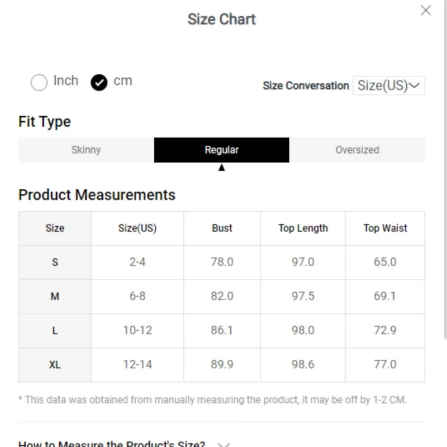The image size is (447, 447).
Task: Click the Size(US) column header
Action: [137, 228]
